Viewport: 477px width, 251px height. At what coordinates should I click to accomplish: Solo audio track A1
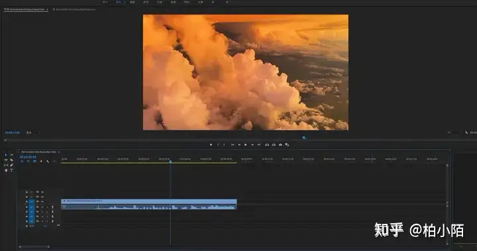pyautogui.click(x=47, y=207)
